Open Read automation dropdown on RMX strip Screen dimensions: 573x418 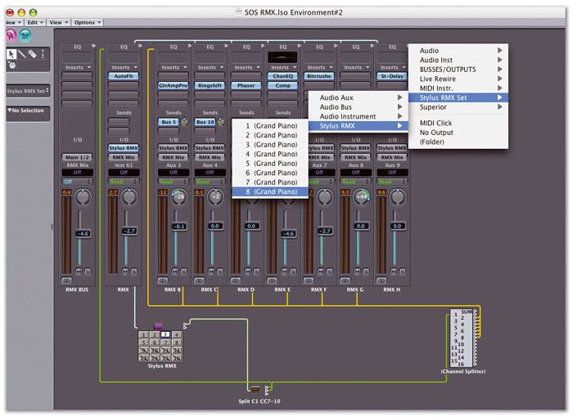pyautogui.click(x=124, y=182)
